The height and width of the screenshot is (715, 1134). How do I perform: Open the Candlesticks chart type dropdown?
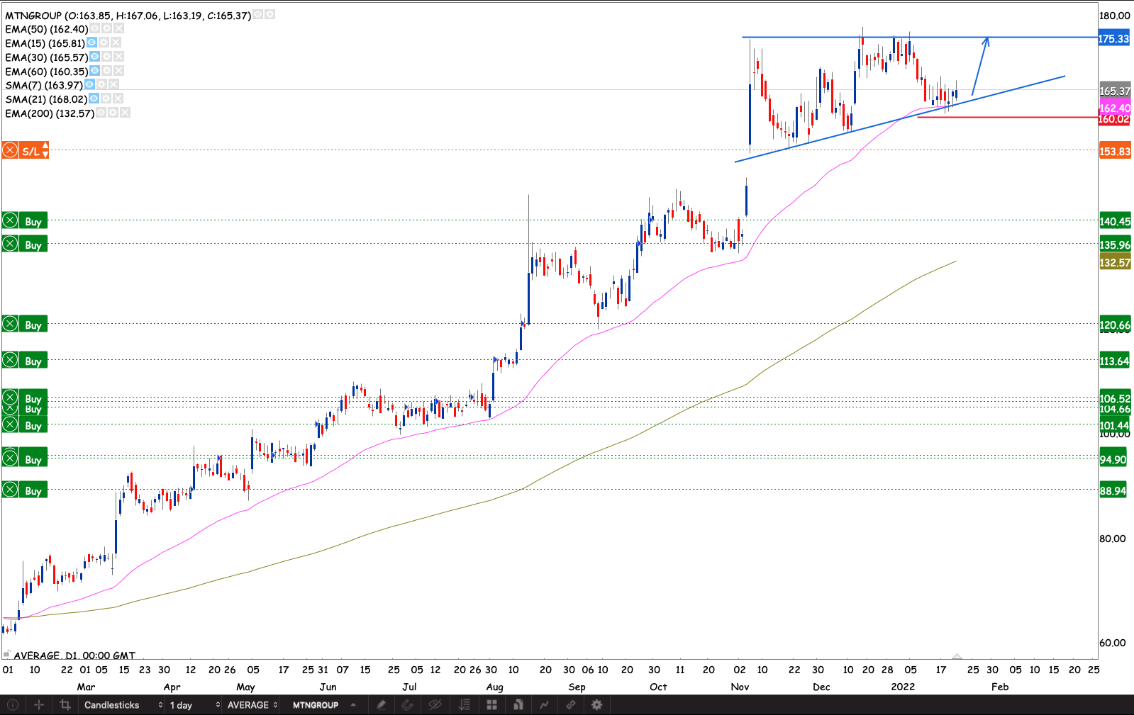pyautogui.click(x=123, y=705)
